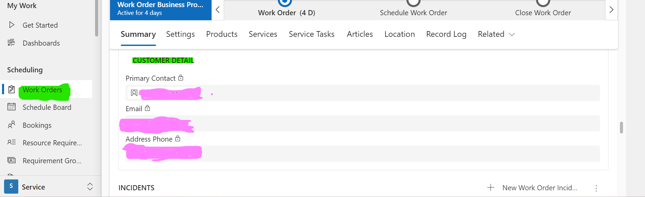Screen dimensions: 645x197
Task: Open the incidents more options menu
Action: click(596, 188)
